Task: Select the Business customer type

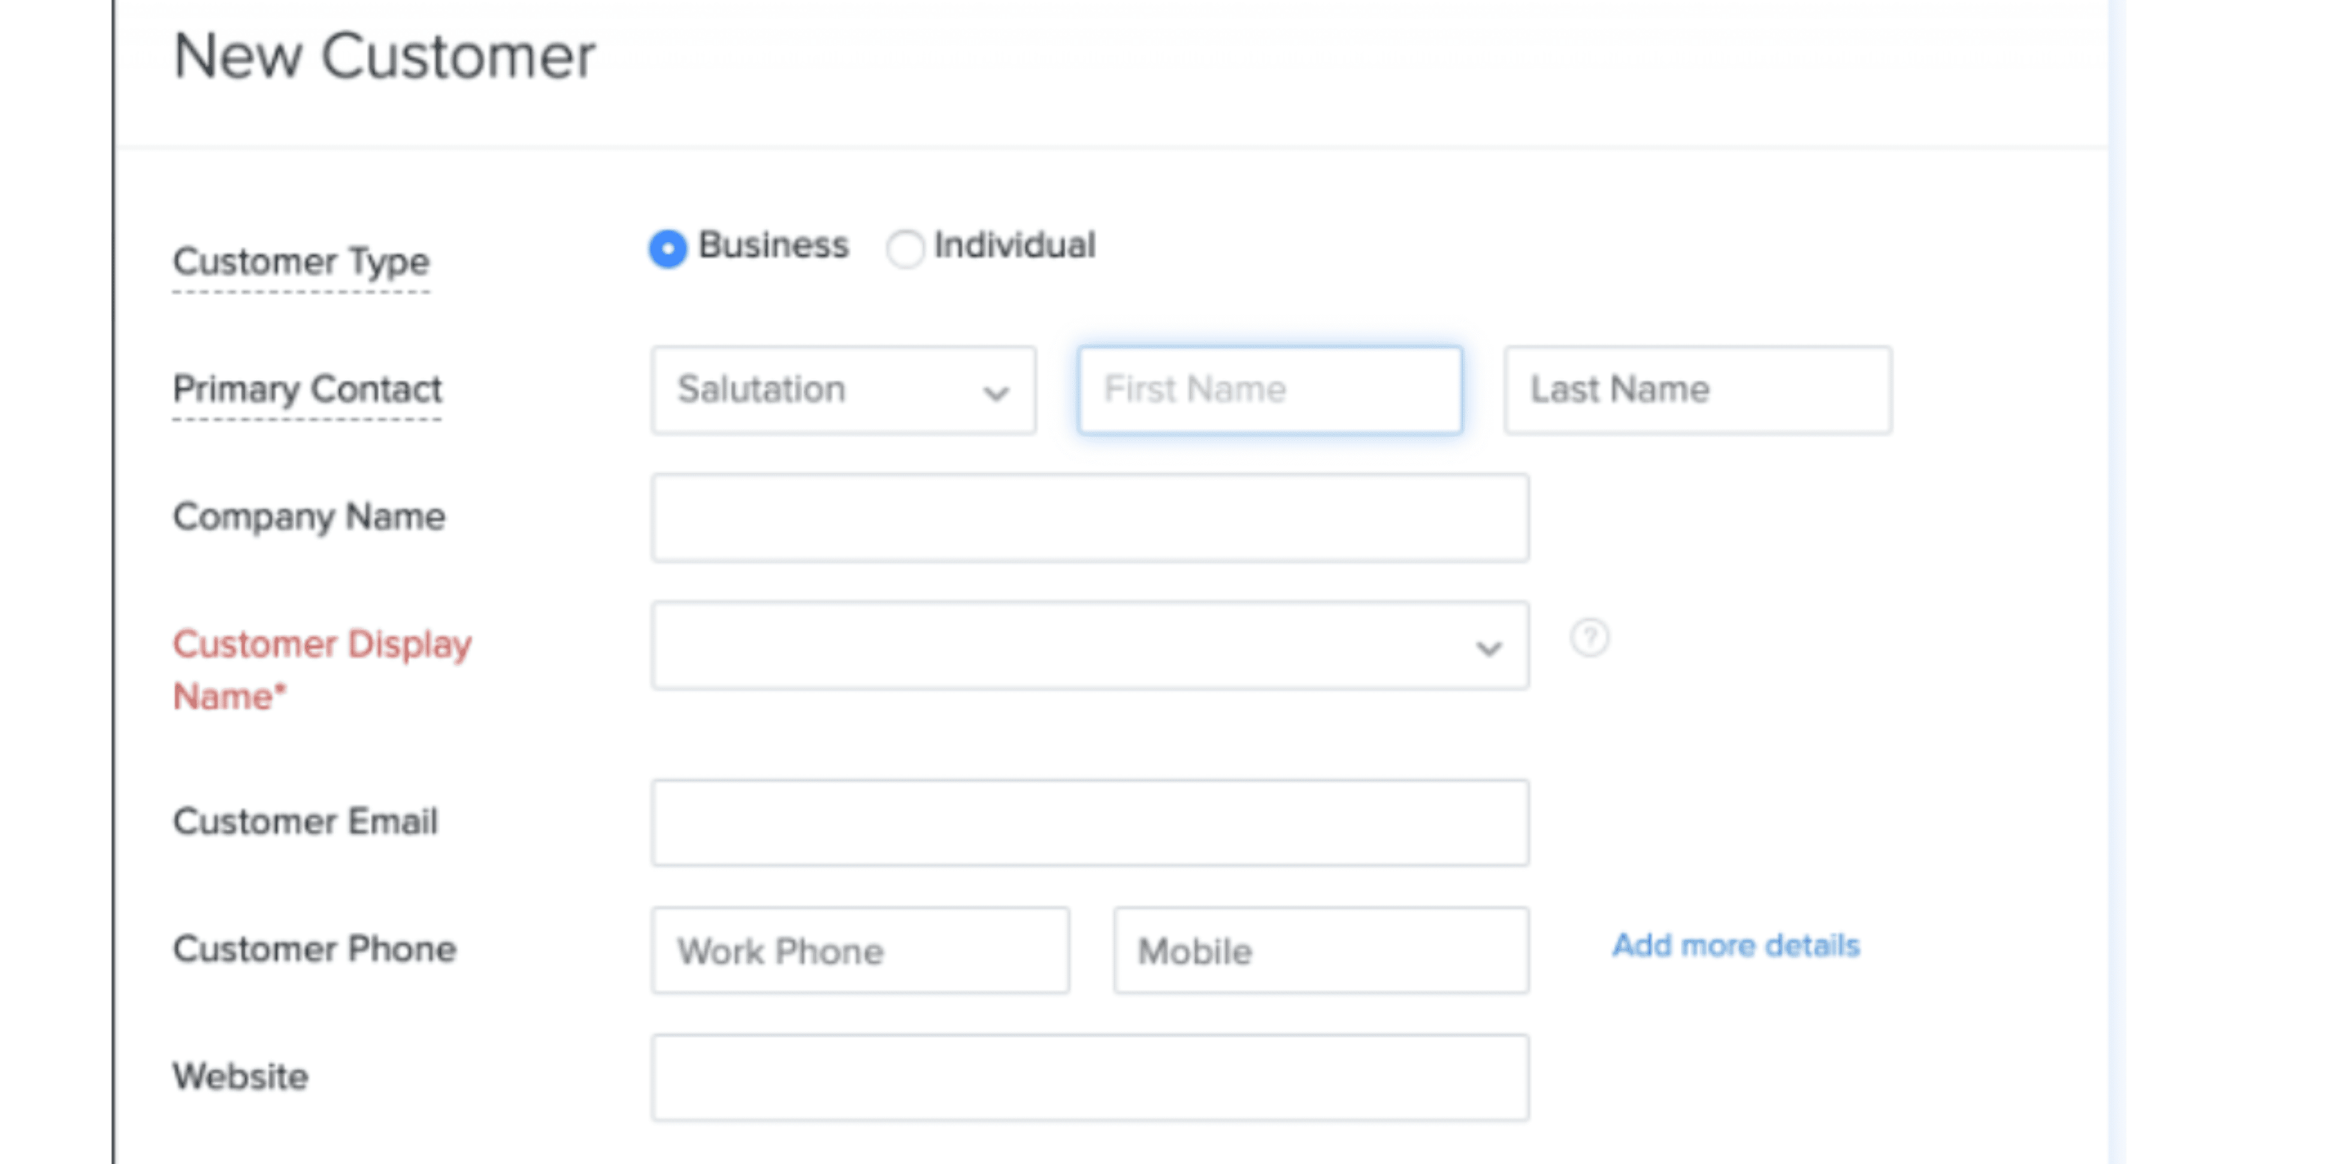Action: tap(668, 248)
